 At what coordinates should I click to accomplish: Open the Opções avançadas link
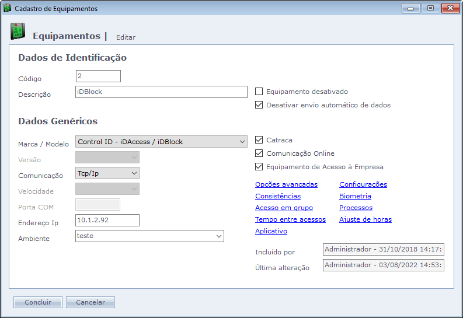coord(286,184)
